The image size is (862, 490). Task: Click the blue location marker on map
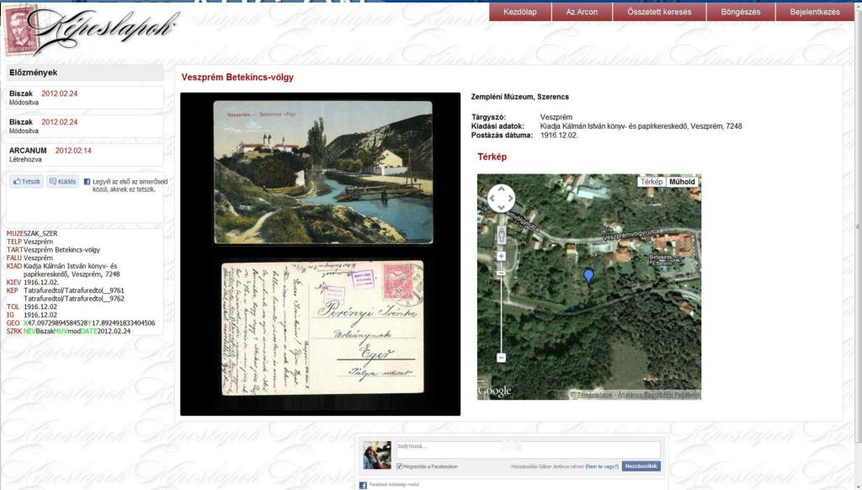(588, 276)
